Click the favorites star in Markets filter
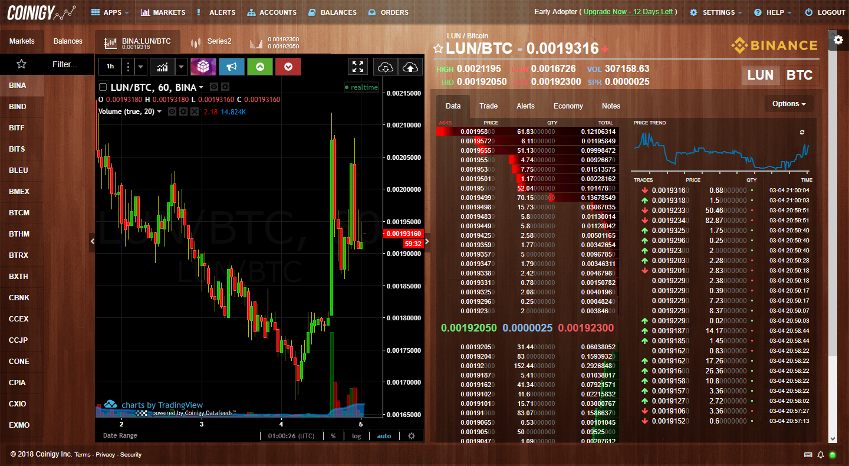Viewport: 849px width, 466px height. tap(21, 64)
